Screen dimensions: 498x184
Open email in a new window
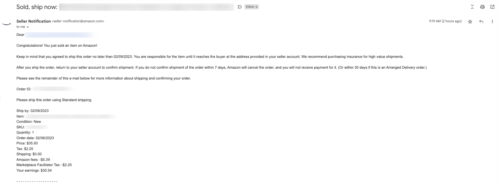pyautogui.click(x=492, y=7)
